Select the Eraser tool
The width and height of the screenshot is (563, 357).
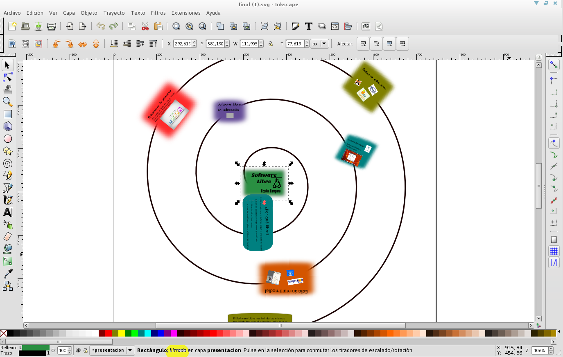[x=7, y=237]
